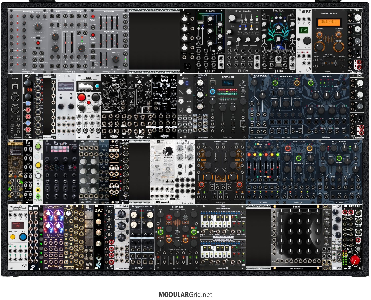Click the warp knob on Aurora

click(x=210, y=19)
